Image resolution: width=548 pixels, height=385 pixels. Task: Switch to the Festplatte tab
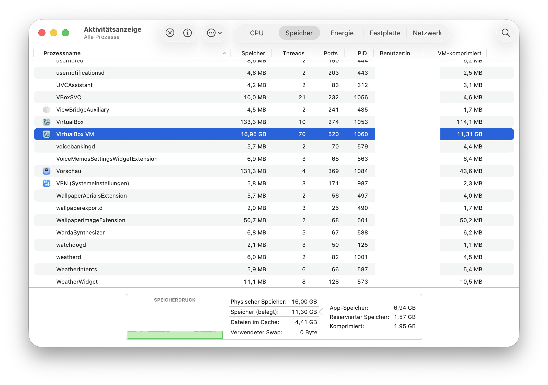point(385,33)
